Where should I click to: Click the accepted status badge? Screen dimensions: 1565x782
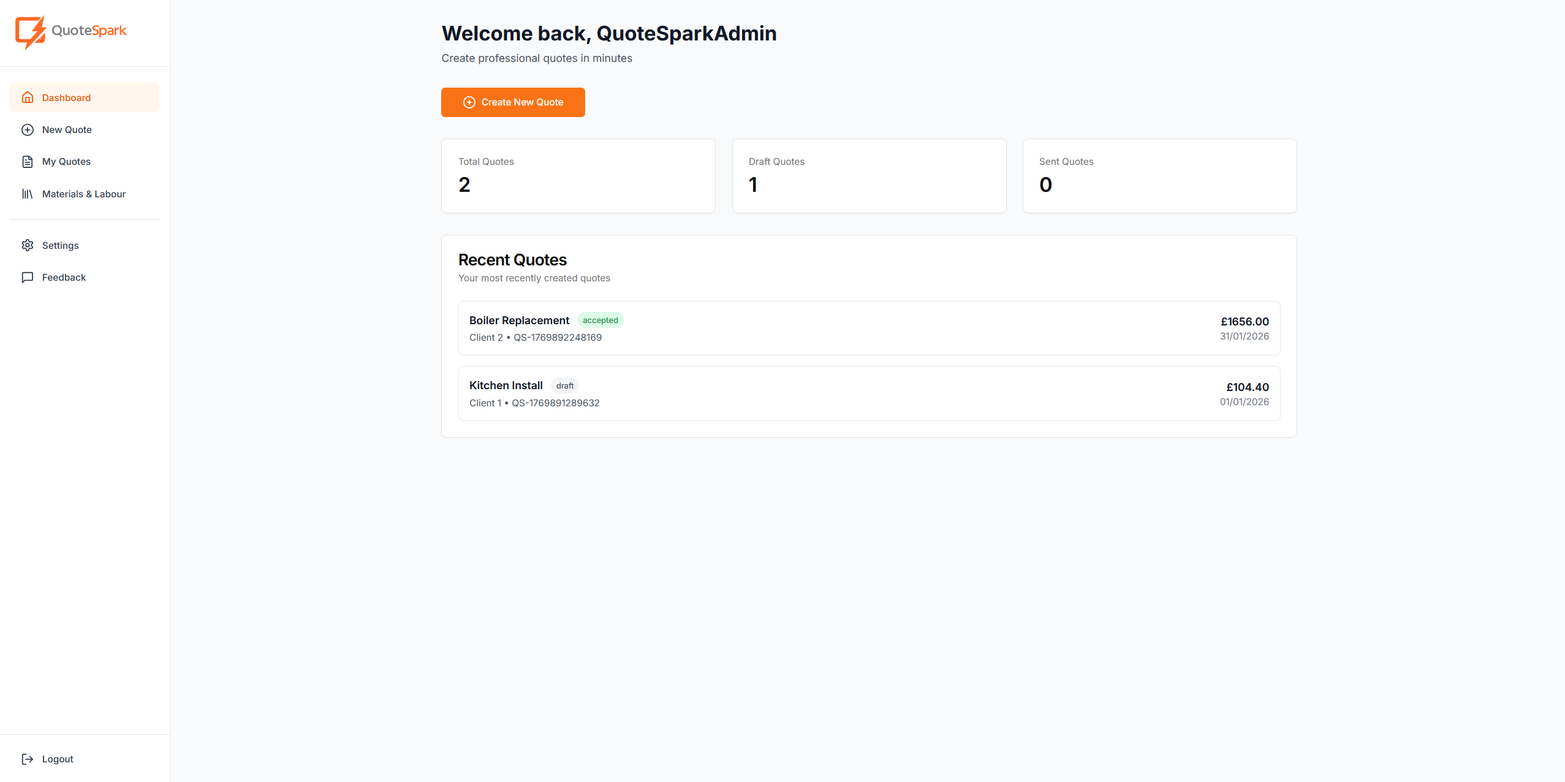point(600,319)
